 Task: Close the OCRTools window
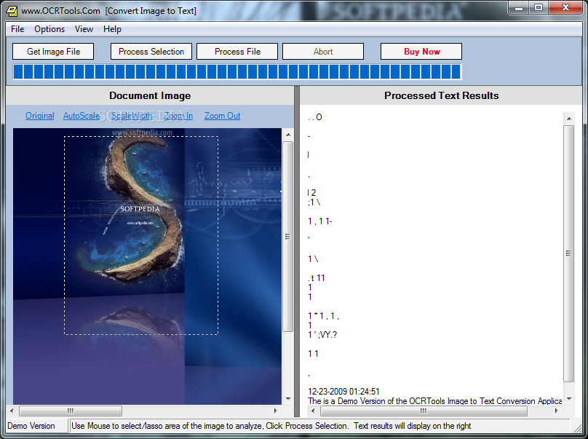pos(566,8)
